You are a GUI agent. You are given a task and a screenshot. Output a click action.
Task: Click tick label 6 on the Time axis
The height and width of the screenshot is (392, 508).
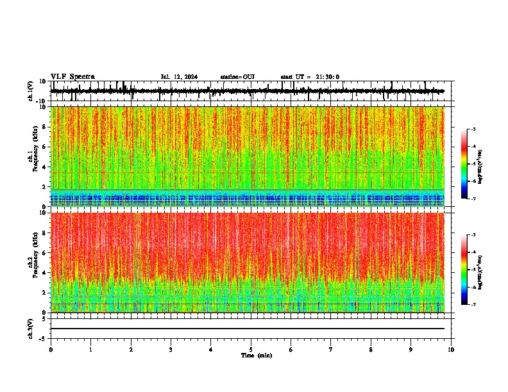pyautogui.click(x=291, y=350)
